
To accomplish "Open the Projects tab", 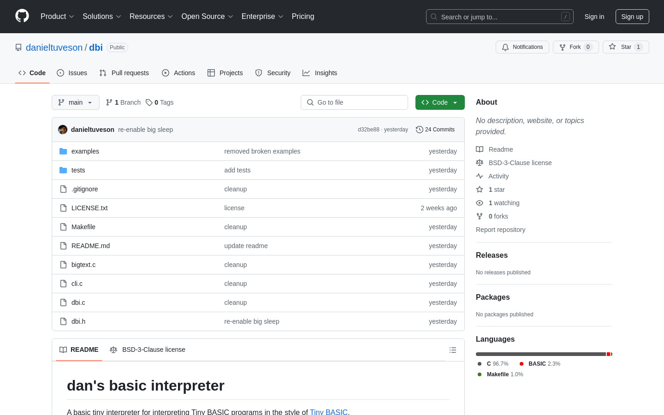I will click(225, 73).
